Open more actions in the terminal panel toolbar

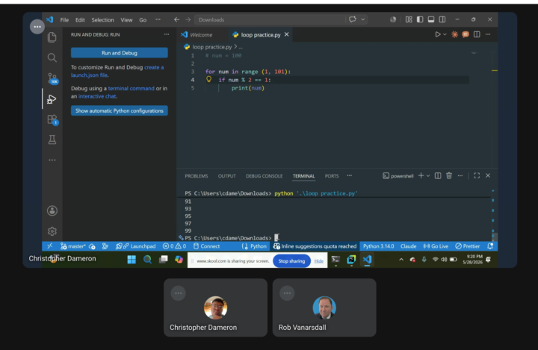pyautogui.click(x=460, y=176)
